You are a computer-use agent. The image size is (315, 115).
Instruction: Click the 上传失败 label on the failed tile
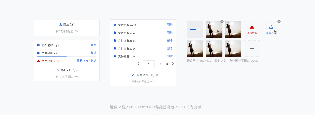tap(252, 33)
